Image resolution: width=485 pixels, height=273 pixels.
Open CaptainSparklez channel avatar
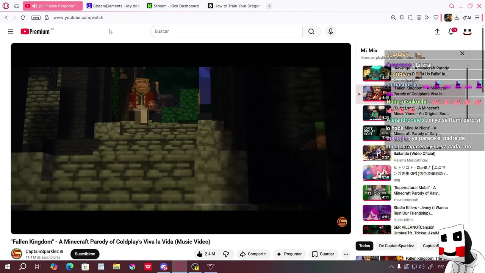(16, 254)
